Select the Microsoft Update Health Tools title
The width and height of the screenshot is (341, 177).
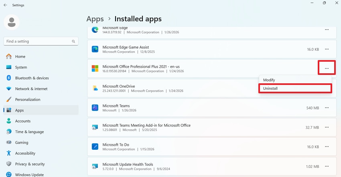[128, 165]
